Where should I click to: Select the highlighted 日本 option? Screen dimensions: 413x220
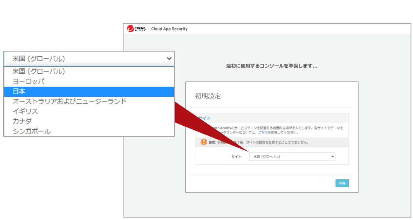pos(19,91)
